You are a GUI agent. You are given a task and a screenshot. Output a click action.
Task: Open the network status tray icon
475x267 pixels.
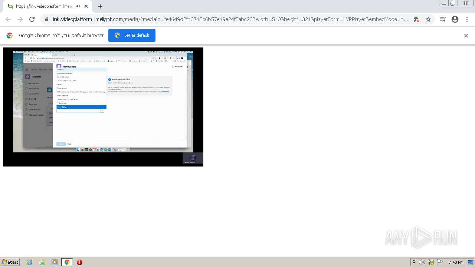tap(431, 262)
